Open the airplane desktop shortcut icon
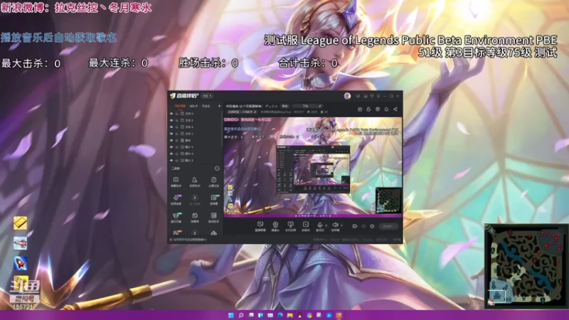This screenshot has height=320, width=569. pyautogui.click(x=21, y=243)
